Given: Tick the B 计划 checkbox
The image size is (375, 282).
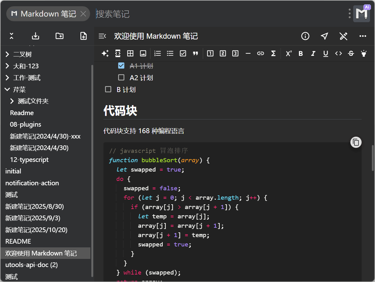Looking at the screenshot, I should point(108,90).
